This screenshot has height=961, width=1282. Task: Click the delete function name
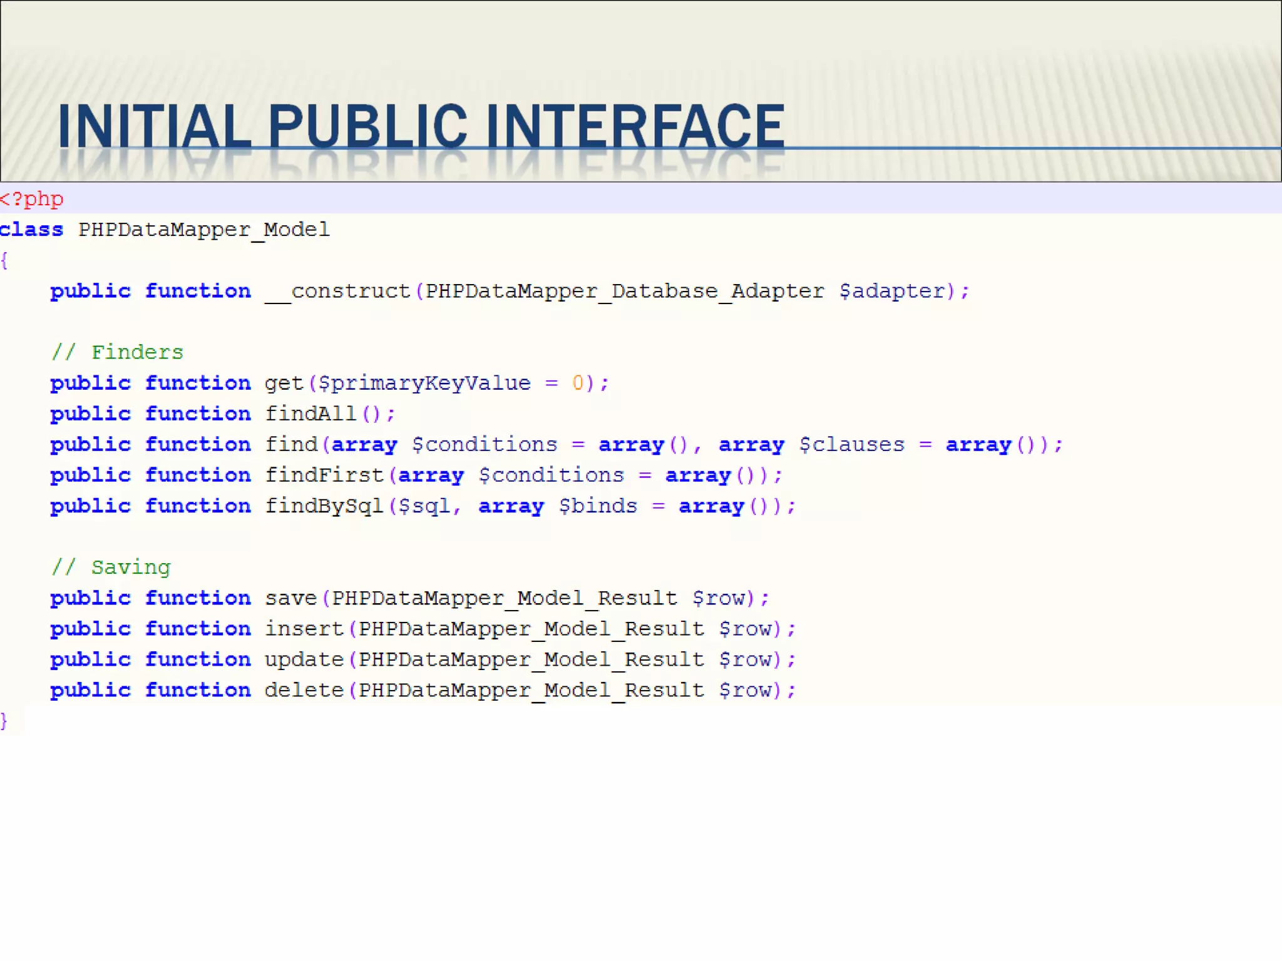tap(304, 690)
